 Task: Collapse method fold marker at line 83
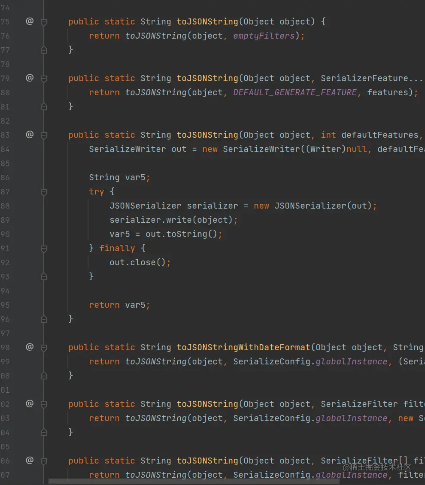point(44,135)
